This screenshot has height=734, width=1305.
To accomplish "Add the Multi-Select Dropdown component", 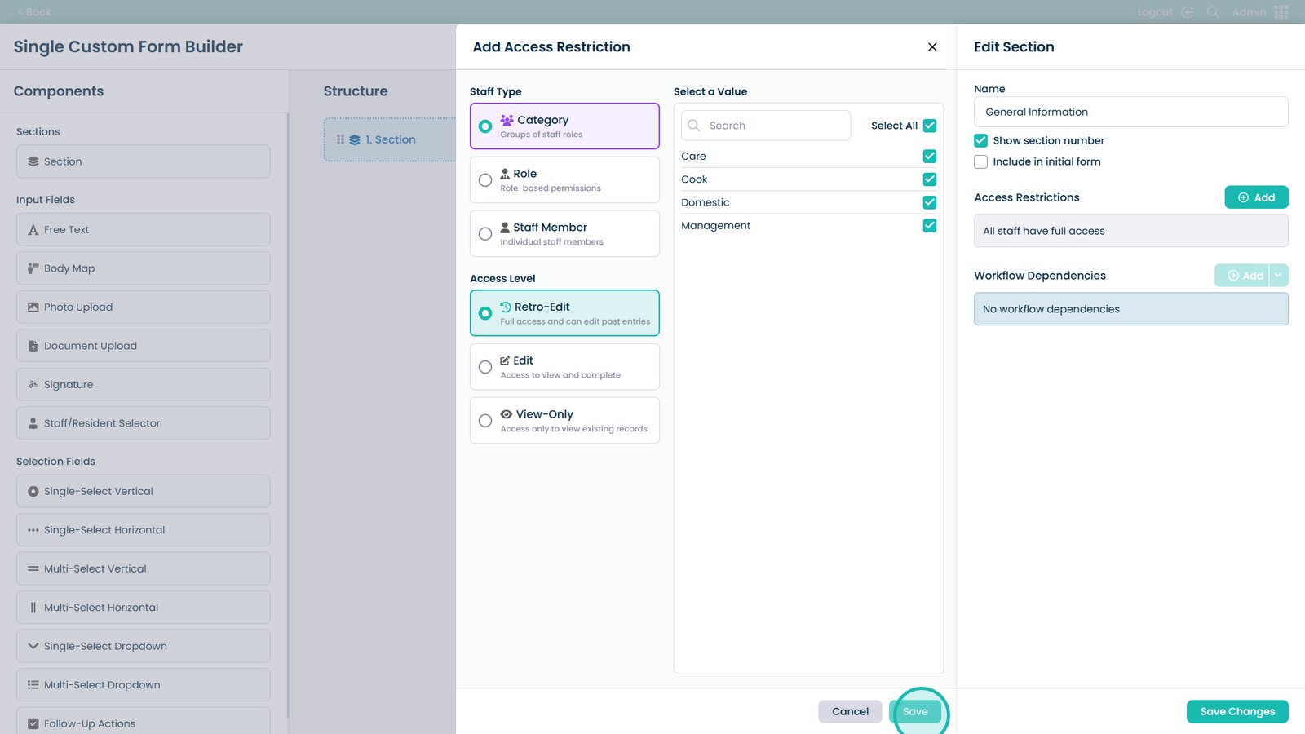I will point(143,685).
